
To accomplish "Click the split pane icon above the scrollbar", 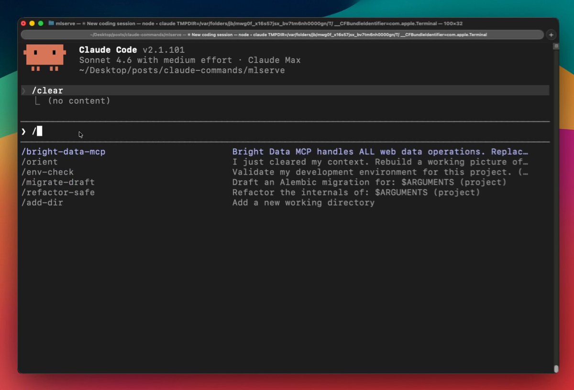I will pyautogui.click(x=556, y=46).
